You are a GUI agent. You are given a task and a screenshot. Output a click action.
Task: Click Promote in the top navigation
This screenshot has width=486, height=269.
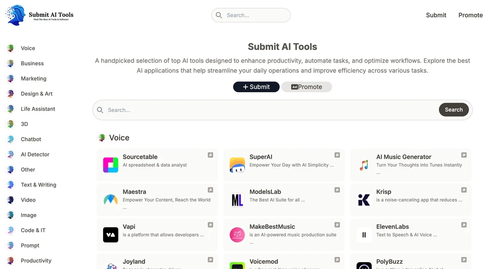pos(470,15)
